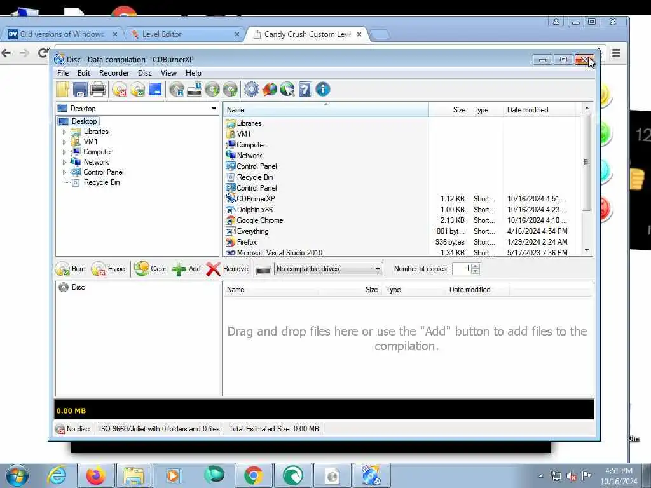Switch to Old versions of Windows Chrome tab
Image resolution: width=651 pixels, height=488 pixels.
pos(62,34)
